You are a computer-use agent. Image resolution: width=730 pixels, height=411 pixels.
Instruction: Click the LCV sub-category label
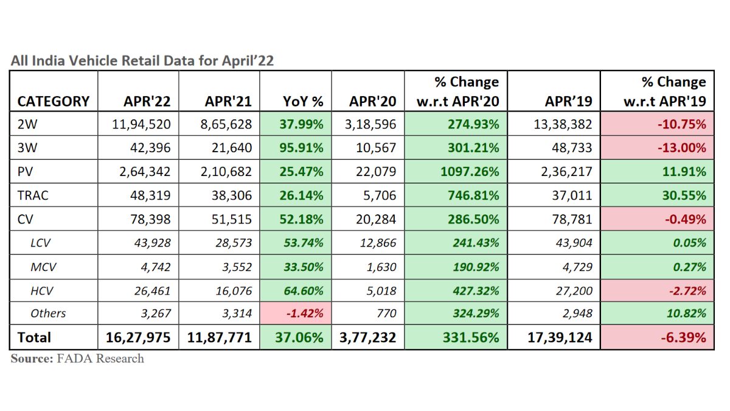pyautogui.click(x=40, y=242)
